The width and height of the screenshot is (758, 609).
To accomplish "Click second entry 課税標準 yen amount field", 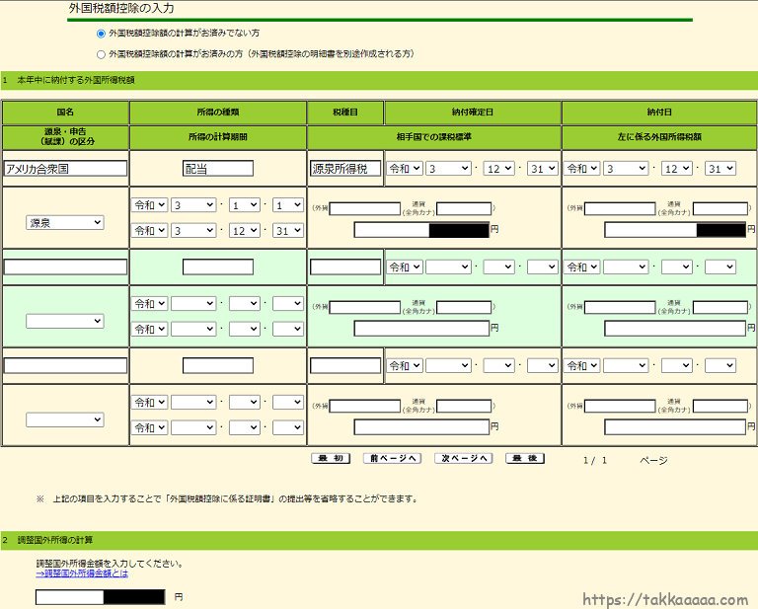I will pos(421,328).
